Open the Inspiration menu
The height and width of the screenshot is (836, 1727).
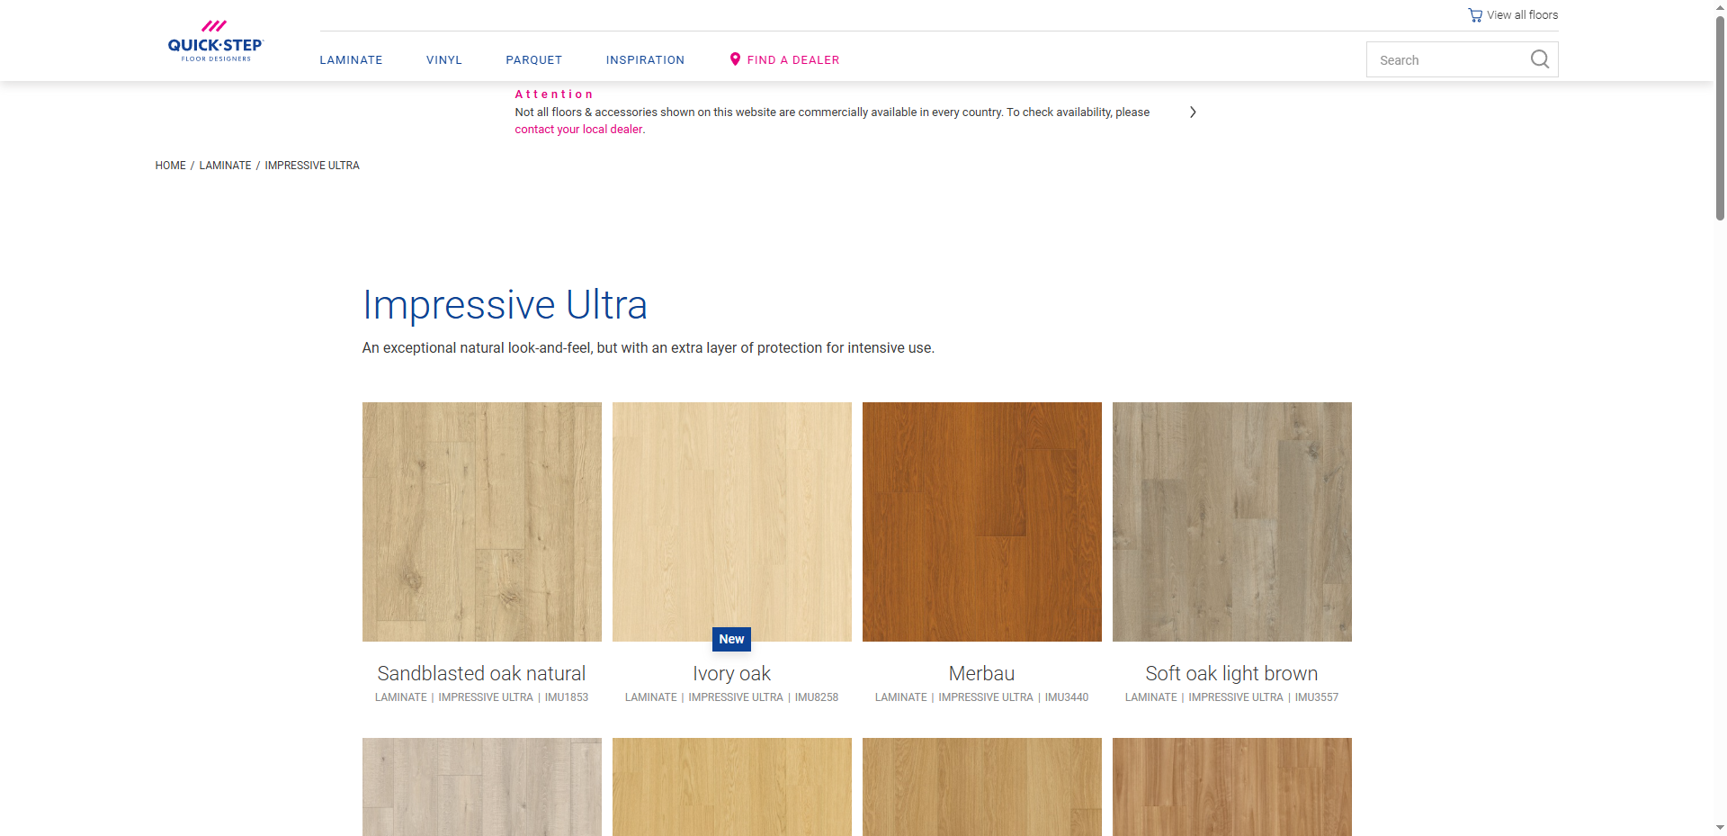click(x=645, y=60)
